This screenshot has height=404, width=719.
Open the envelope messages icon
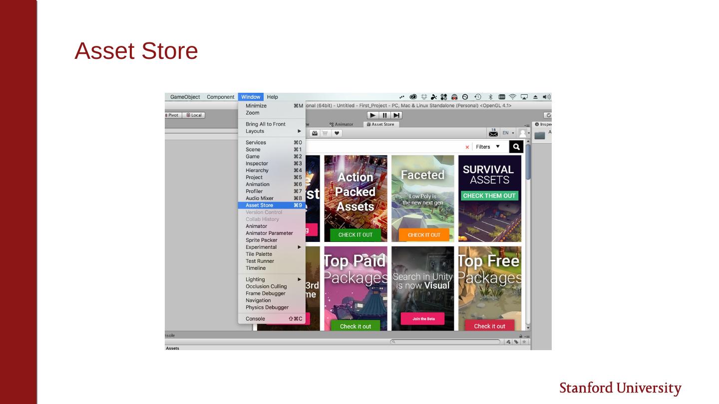(493, 133)
